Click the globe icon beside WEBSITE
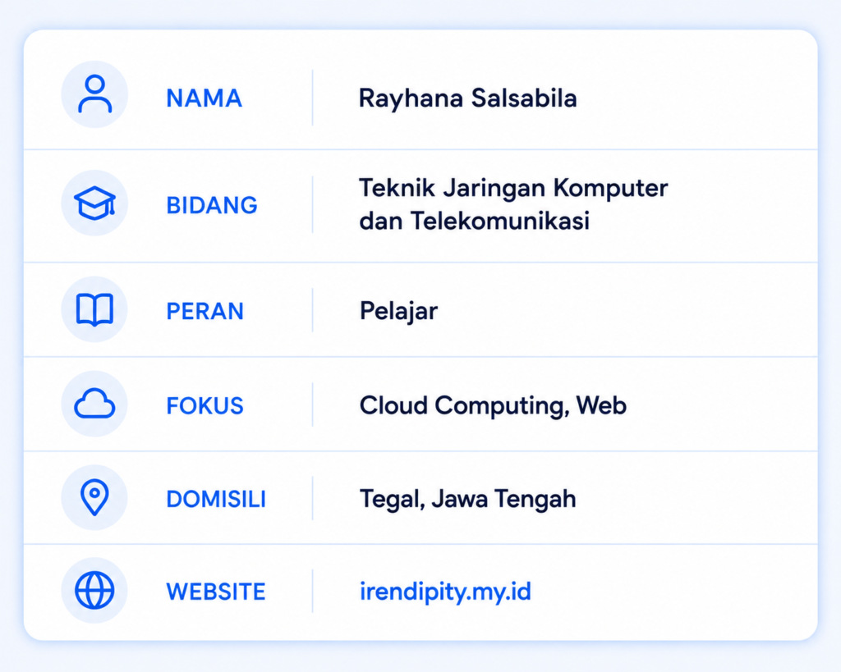The width and height of the screenshot is (841, 672). pyautogui.click(x=94, y=591)
